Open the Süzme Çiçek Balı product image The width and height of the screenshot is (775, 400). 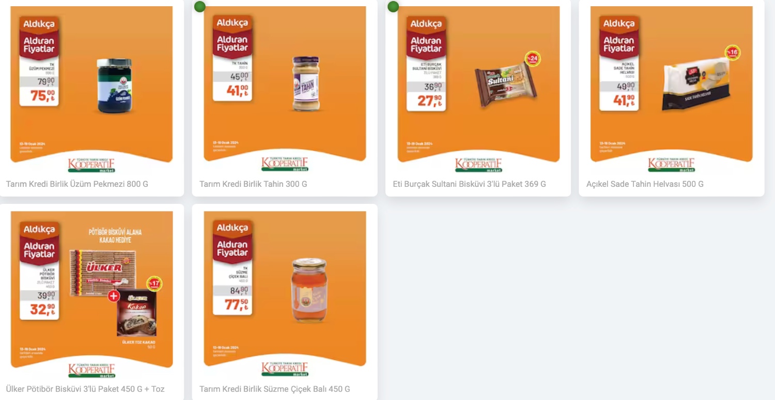tap(285, 295)
